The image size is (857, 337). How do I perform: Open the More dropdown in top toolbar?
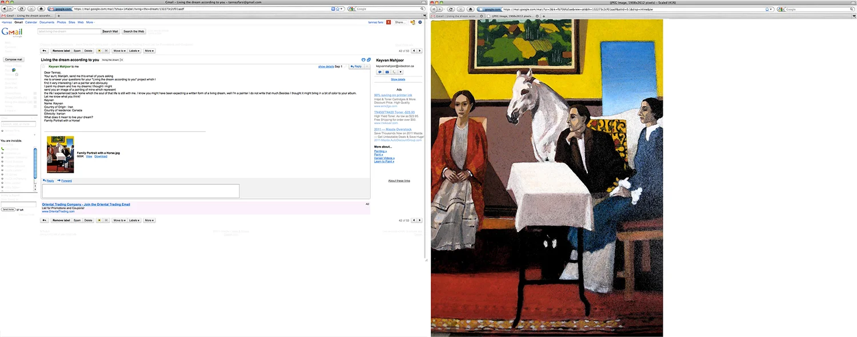click(x=149, y=51)
